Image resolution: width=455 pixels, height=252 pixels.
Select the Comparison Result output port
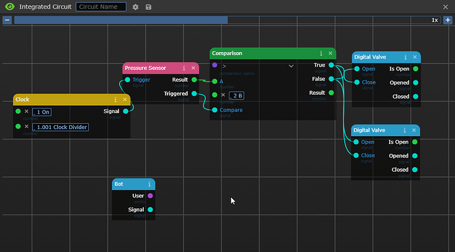tap(331, 93)
